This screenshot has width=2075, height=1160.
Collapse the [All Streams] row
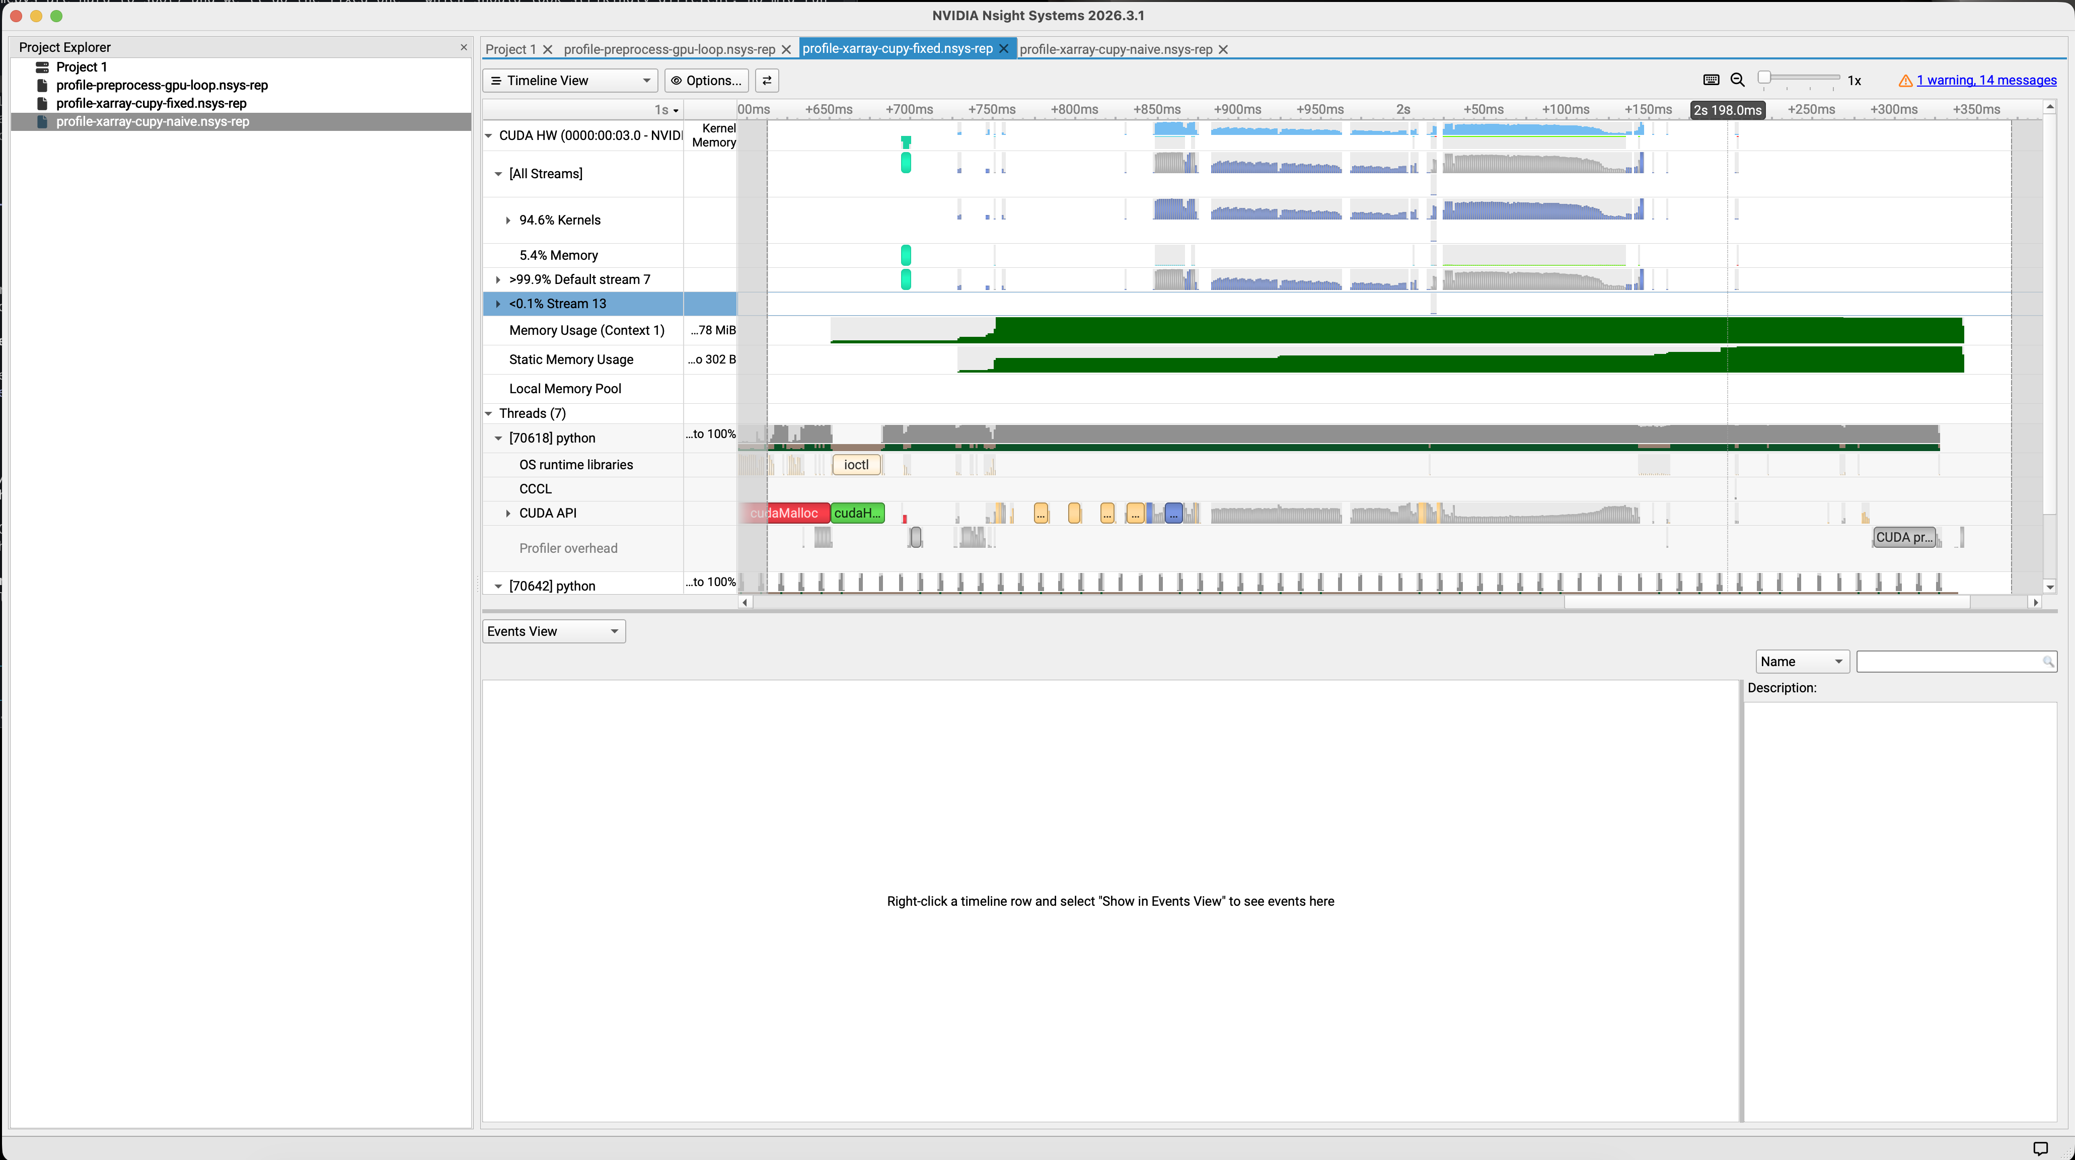click(498, 174)
